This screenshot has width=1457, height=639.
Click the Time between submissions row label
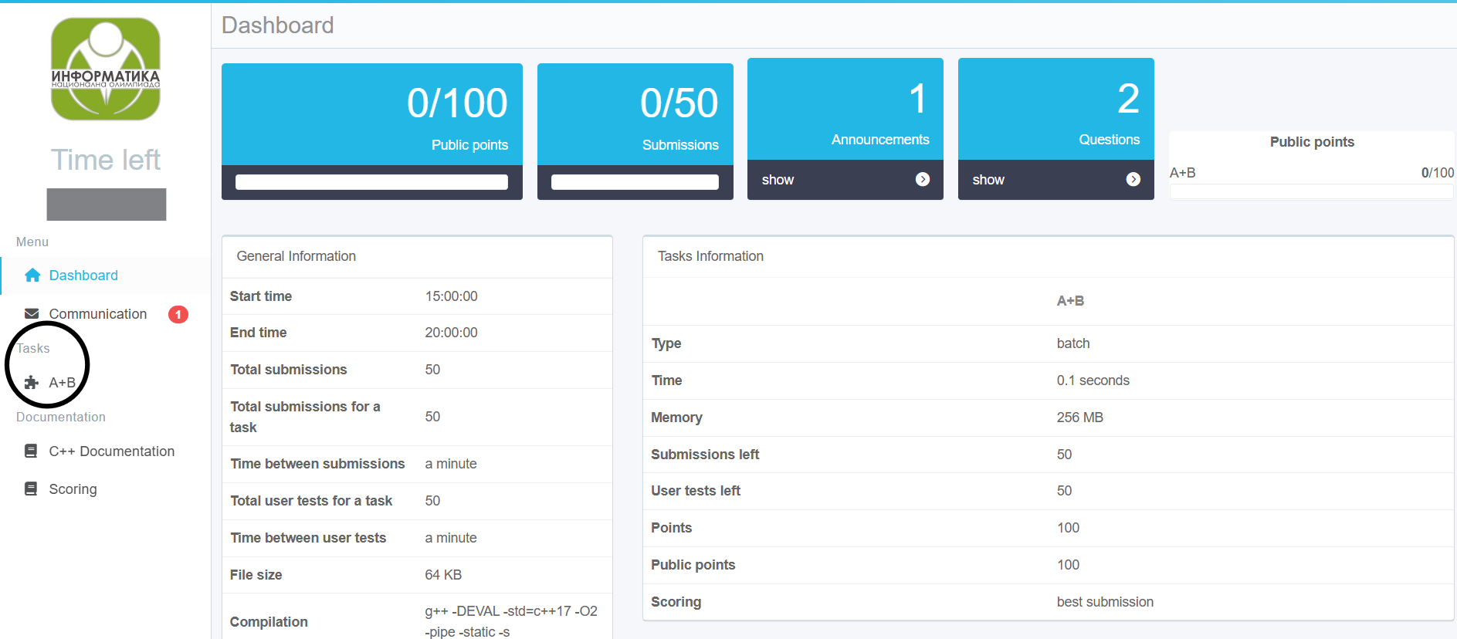pyautogui.click(x=317, y=464)
